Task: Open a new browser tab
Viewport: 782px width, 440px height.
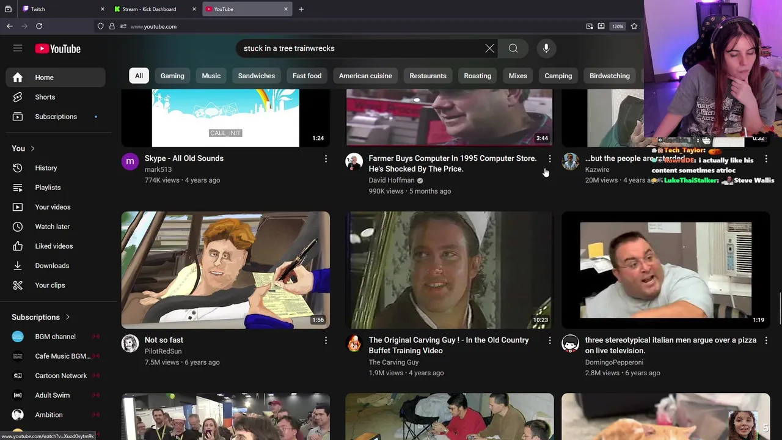Action: (301, 9)
